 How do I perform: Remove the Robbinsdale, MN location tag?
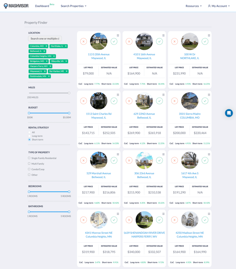49,76
